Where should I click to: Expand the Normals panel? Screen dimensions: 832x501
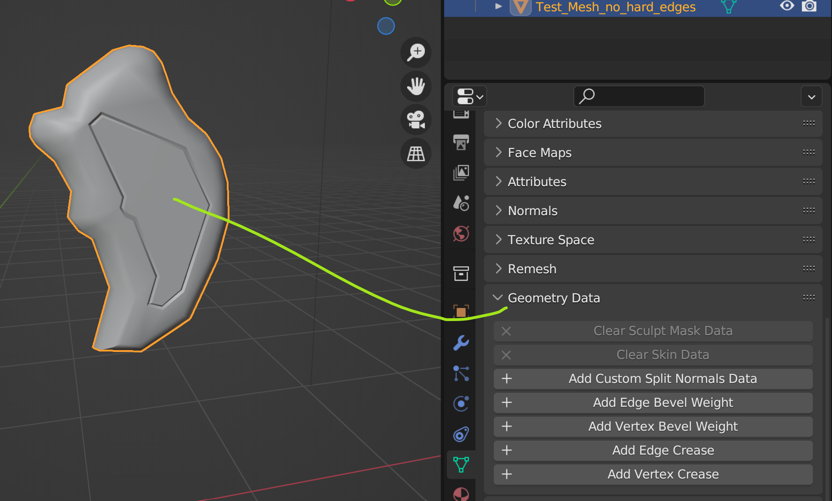click(x=533, y=210)
